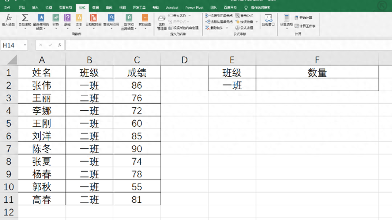Image resolution: width=392 pixels, height=220 pixels.
Task: Switch to the Developer (开发工具) tab
Action: coord(139,8)
